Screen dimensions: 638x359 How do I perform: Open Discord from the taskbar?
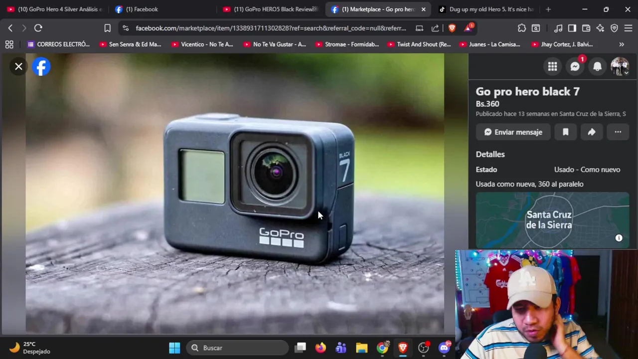pos(444,348)
